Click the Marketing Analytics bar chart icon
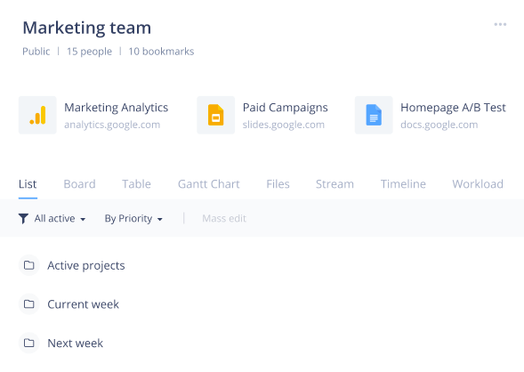Screen dimensions: 524x372 coord(37,116)
